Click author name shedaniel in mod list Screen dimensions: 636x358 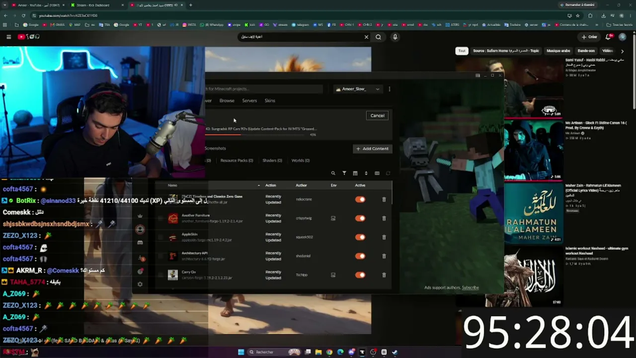coord(303,256)
